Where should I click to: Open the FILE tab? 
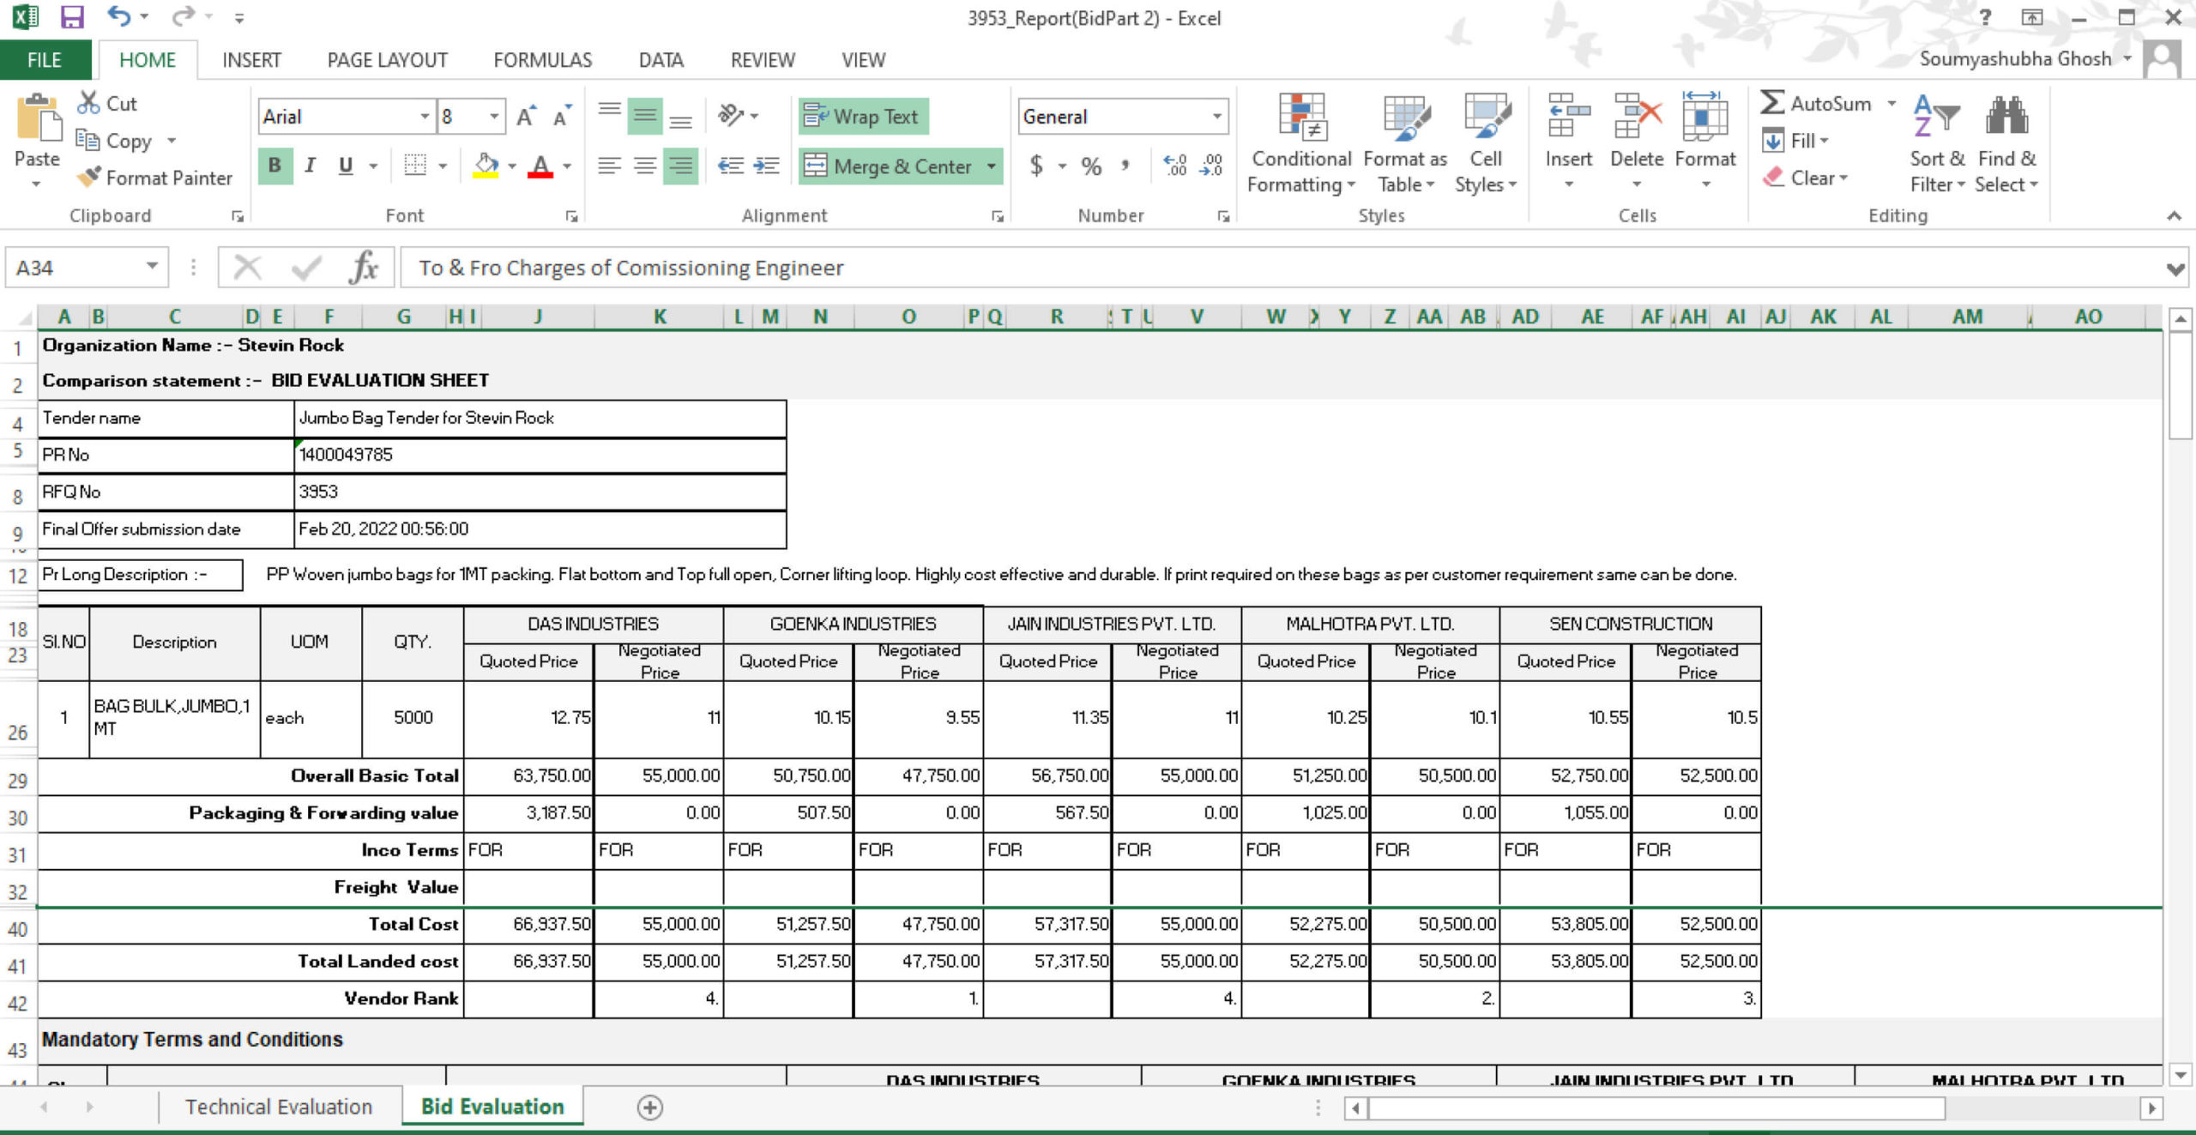[x=45, y=59]
